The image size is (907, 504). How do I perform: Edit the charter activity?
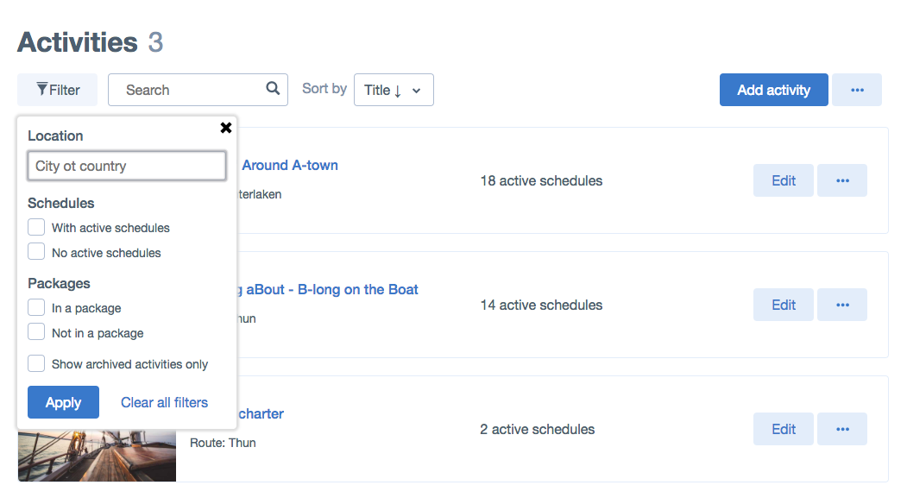click(x=783, y=429)
